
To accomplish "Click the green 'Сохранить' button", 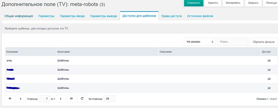I will click(193, 3).
